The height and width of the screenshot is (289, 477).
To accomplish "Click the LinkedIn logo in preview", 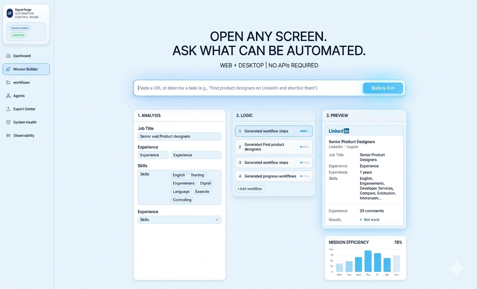I will point(339,131).
